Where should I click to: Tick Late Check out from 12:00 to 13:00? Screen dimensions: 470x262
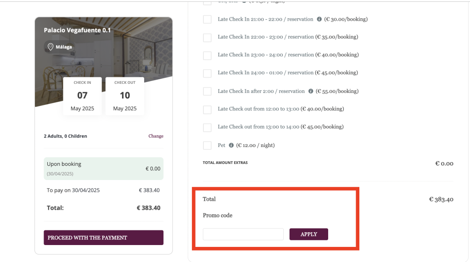pos(207,109)
